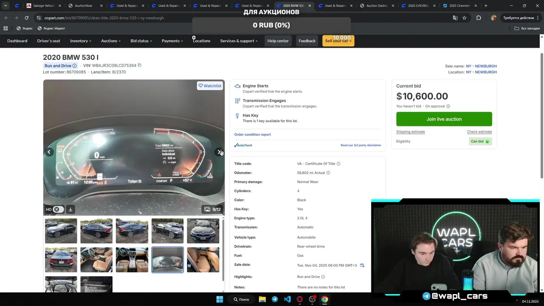Open tab search dropdown arrow
Viewport: 544px width, 306px height.
pyautogui.click(x=6, y=6)
